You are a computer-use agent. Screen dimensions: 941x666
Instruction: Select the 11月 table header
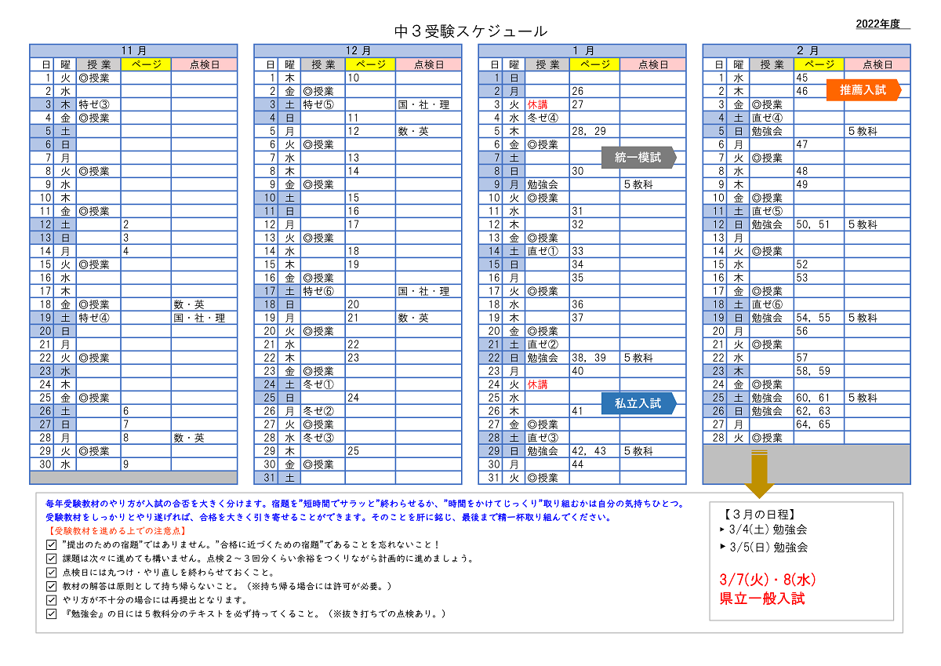click(133, 50)
